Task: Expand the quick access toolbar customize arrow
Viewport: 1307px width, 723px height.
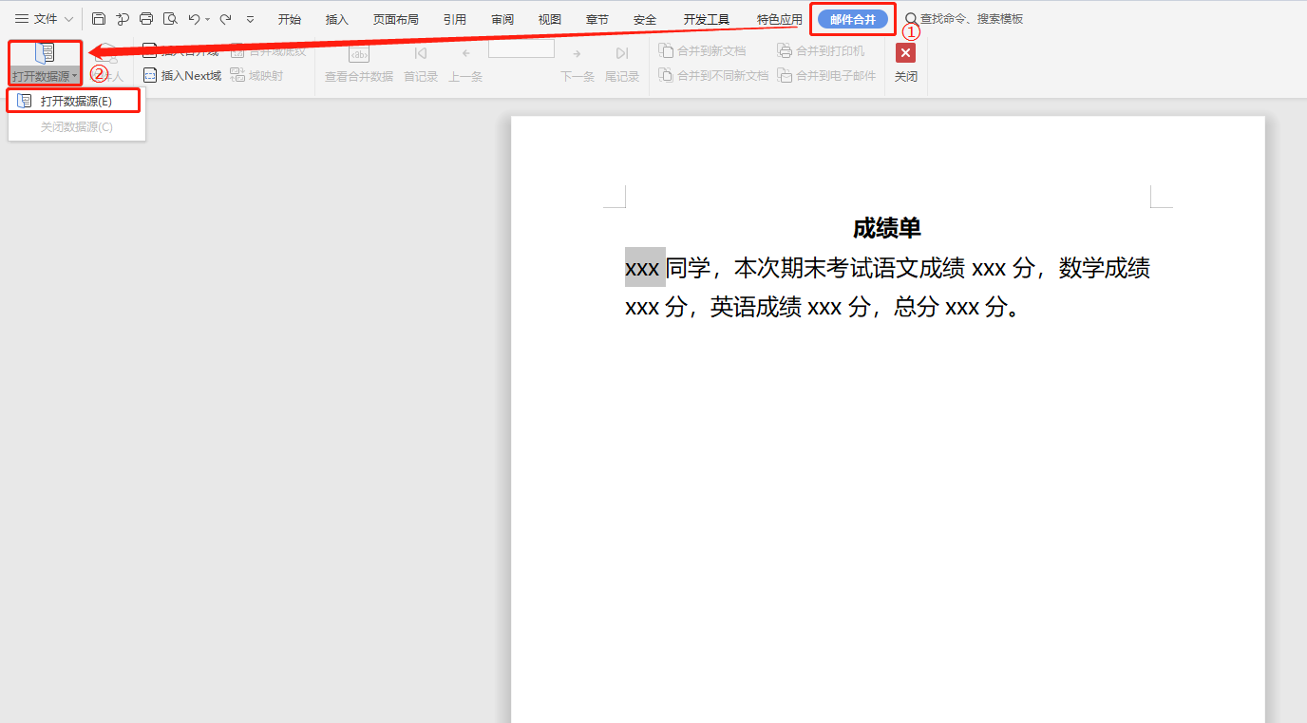Action: 250,19
